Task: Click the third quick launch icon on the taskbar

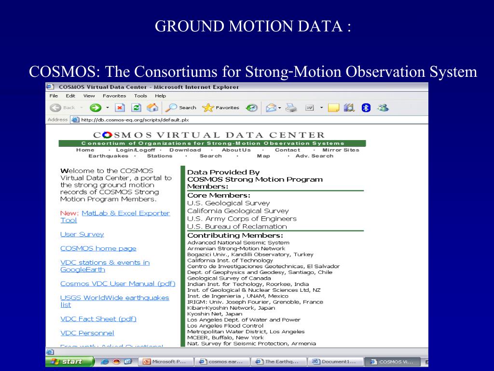Action: [128, 362]
